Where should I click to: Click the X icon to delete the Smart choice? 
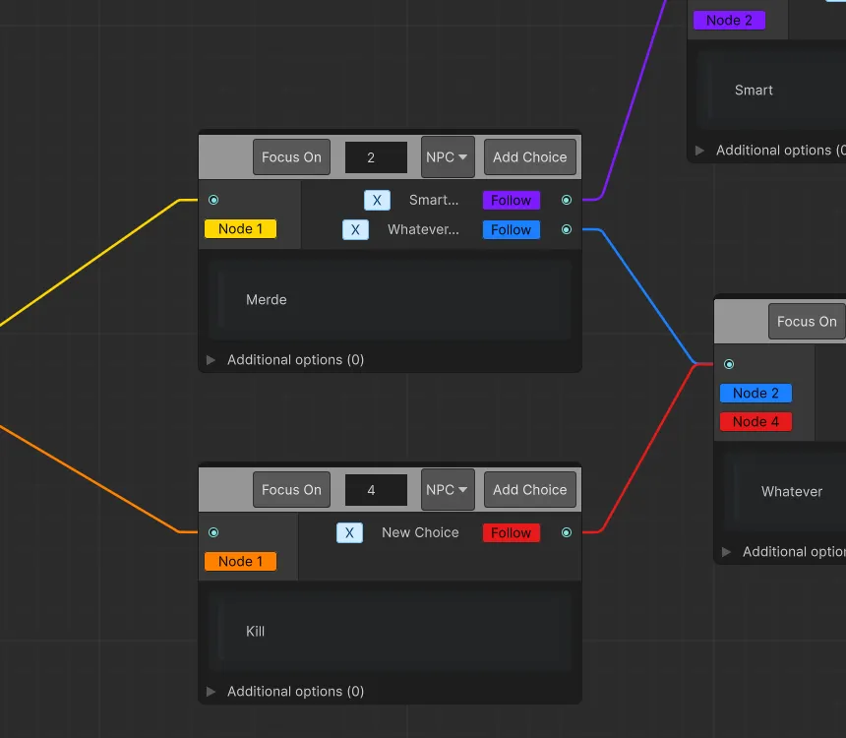tap(377, 200)
